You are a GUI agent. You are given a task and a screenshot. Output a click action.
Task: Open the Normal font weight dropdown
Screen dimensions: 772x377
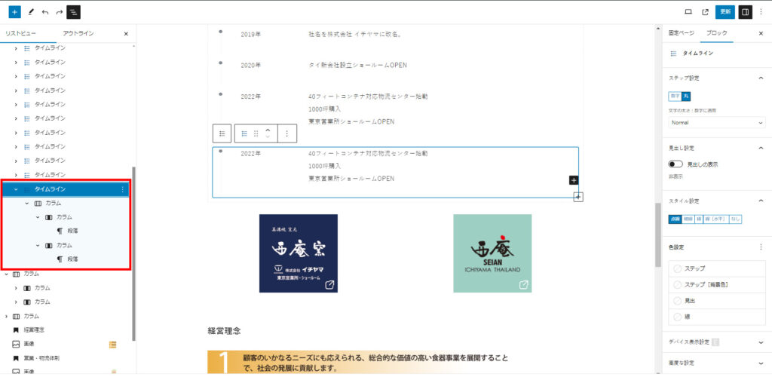[716, 122]
